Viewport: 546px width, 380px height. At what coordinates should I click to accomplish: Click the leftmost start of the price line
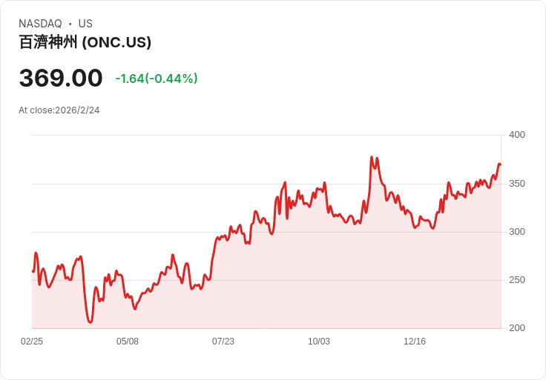click(x=33, y=271)
